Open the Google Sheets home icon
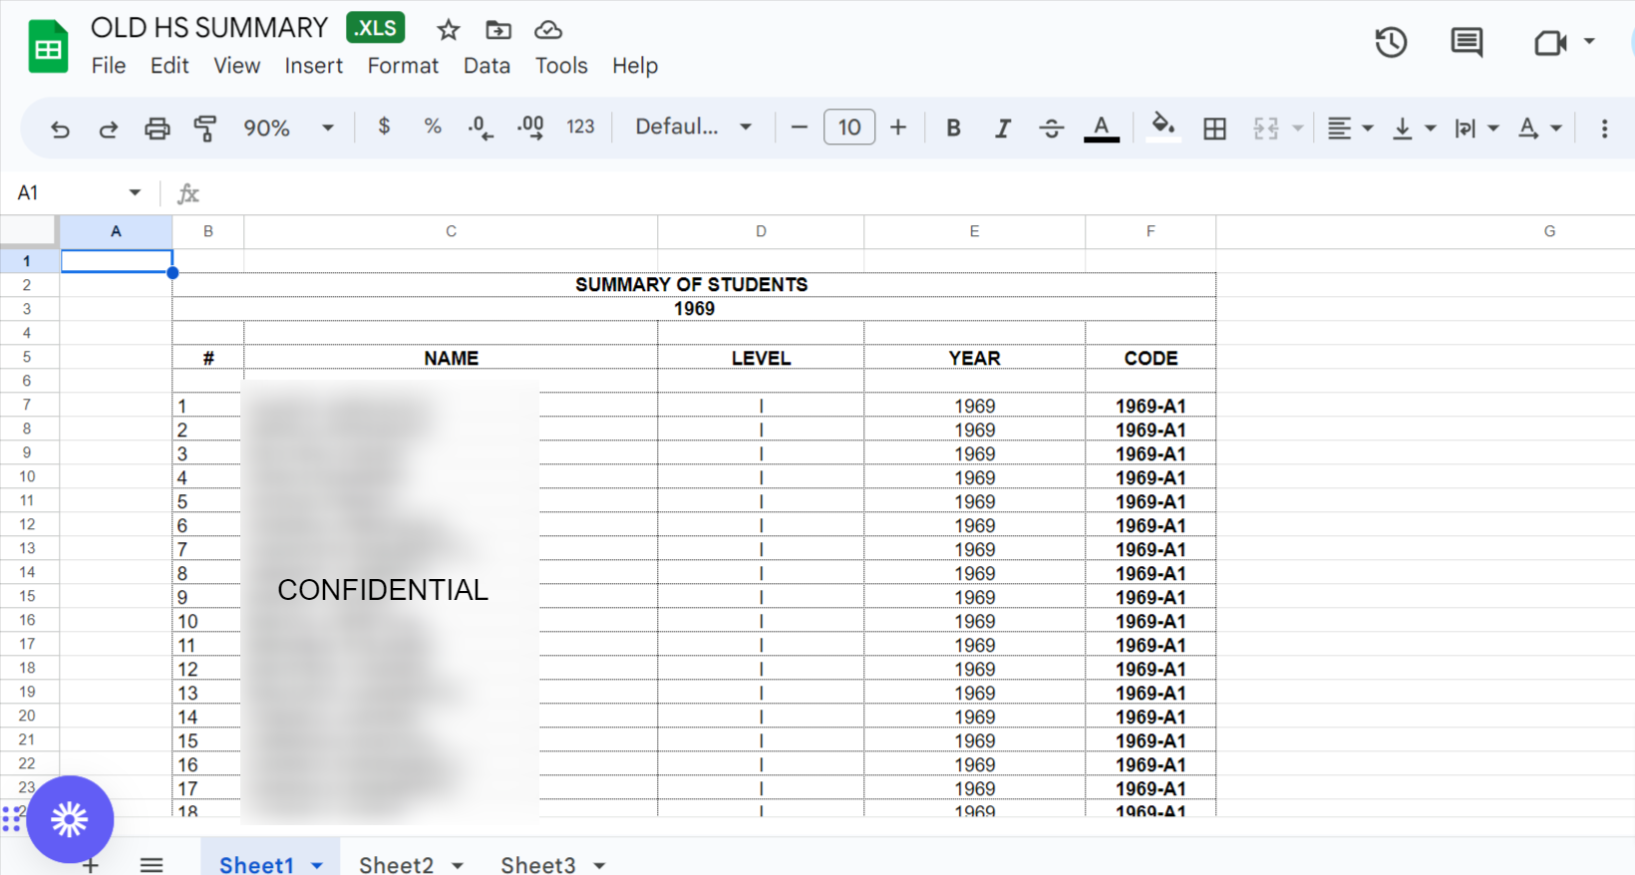Image resolution: width=1635 pixels, height=875 pixels. (x=48, y=47)
